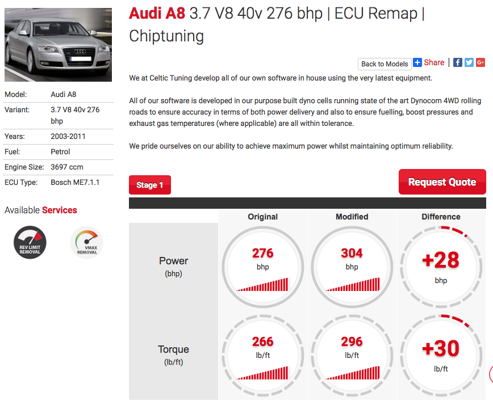
Task: Click the +28 bhp difference gauge
Action: click(x=441, y=267)
